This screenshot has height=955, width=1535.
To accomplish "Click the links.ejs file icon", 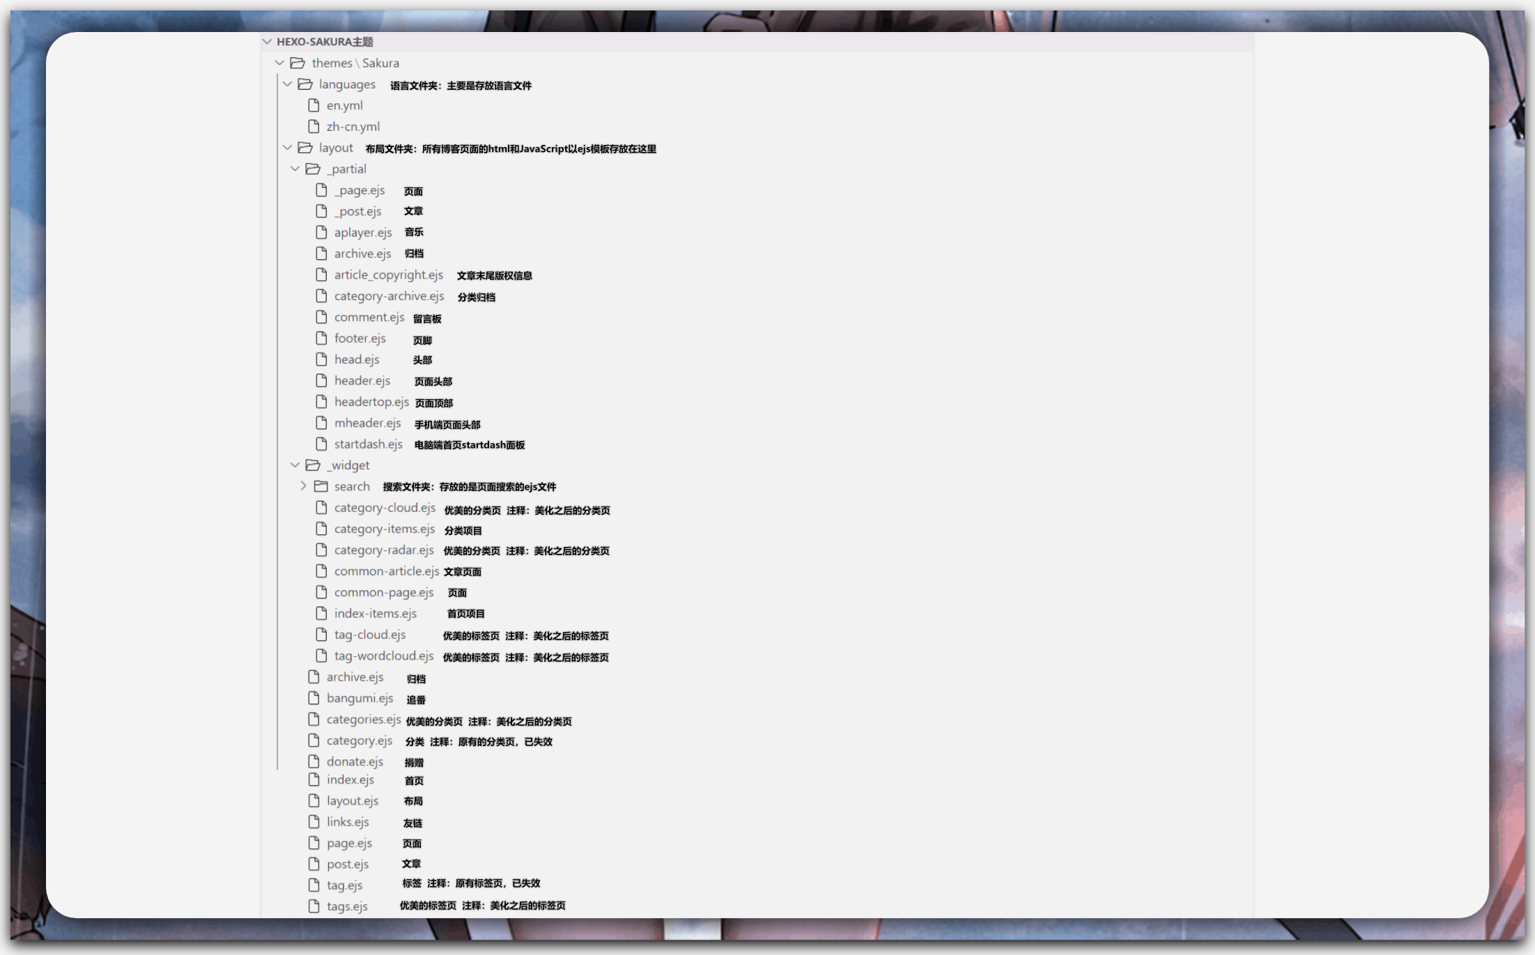I will pos(314,822).
